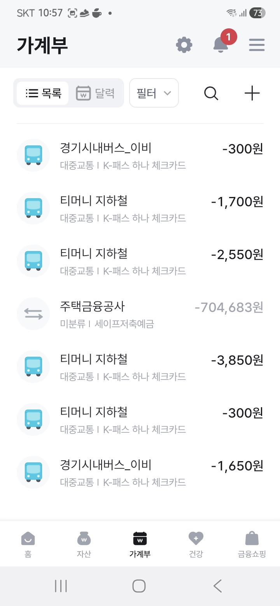Open the 금융쇼핑 tab
The width and height of the screenshot is (280, 606).
(x=252, y=544)
